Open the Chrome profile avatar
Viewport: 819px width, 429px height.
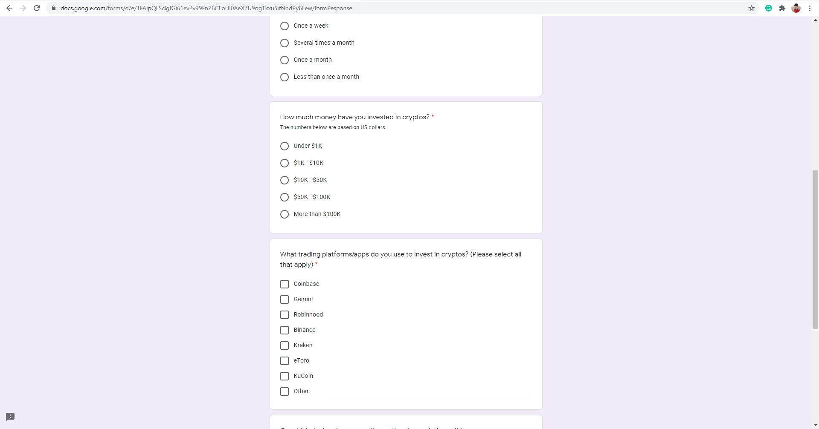(796, 8)
